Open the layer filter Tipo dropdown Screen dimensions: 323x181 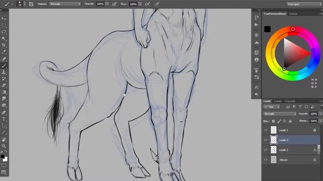pyautogui.click(x=272, y=107)
